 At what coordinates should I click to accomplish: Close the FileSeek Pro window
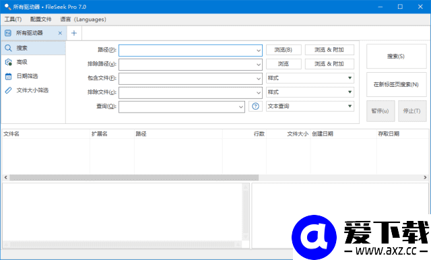420,7
